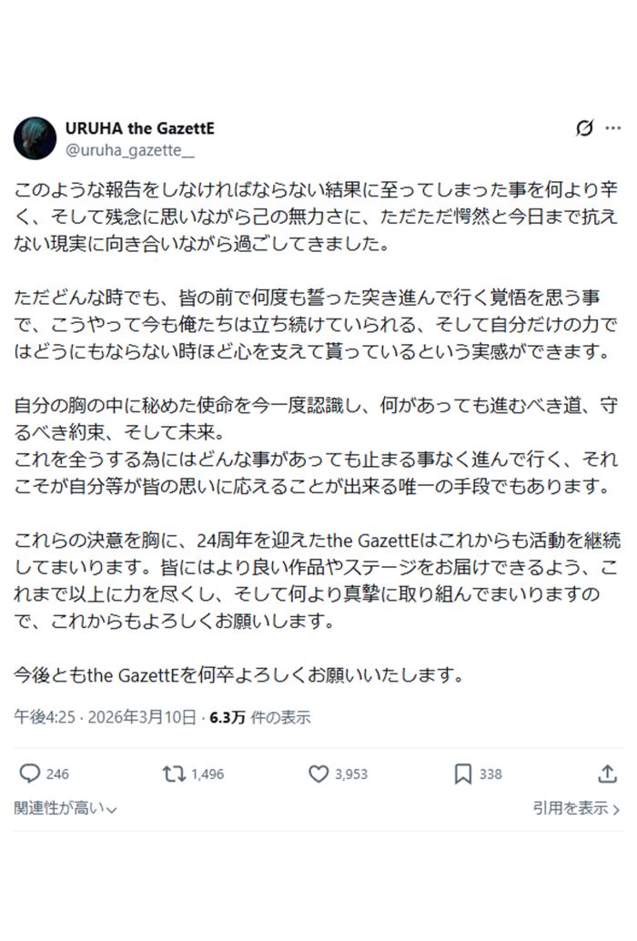Open the 引用を表示 quotes link
The width and height of the screenshot is (637, 941).
point(577,808)
